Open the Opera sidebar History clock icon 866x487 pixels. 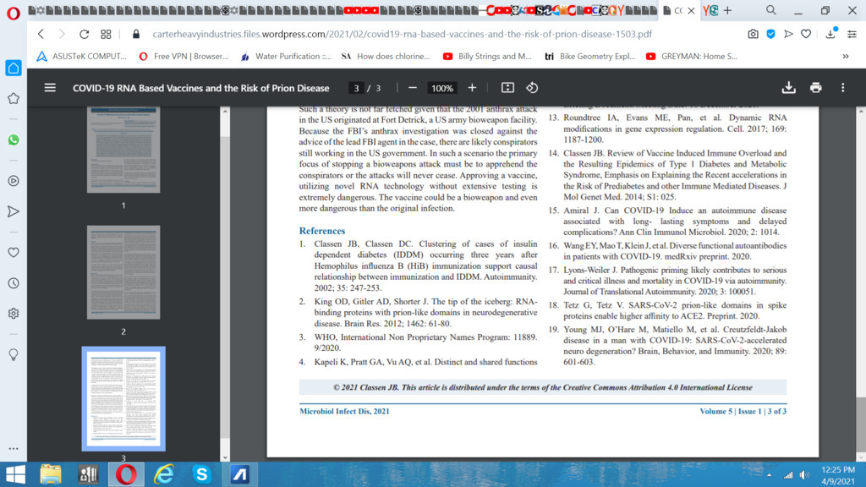pyautogui.click(x=14, y=282)
